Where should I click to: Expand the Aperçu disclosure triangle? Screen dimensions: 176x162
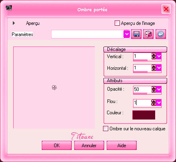click(x=14, y=23)
